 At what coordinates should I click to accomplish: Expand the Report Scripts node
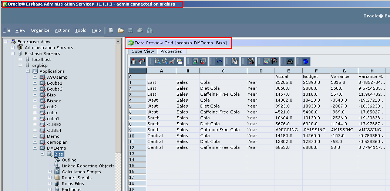[50, 178]
